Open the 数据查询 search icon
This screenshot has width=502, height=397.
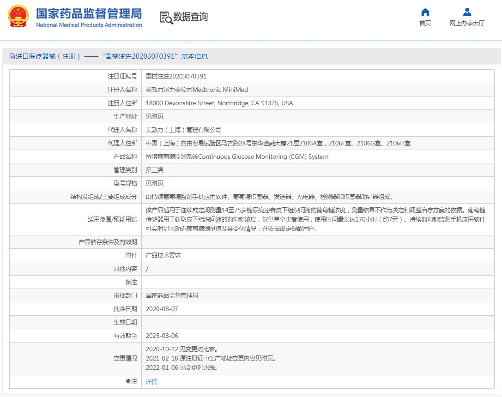[x=166, y=18]
